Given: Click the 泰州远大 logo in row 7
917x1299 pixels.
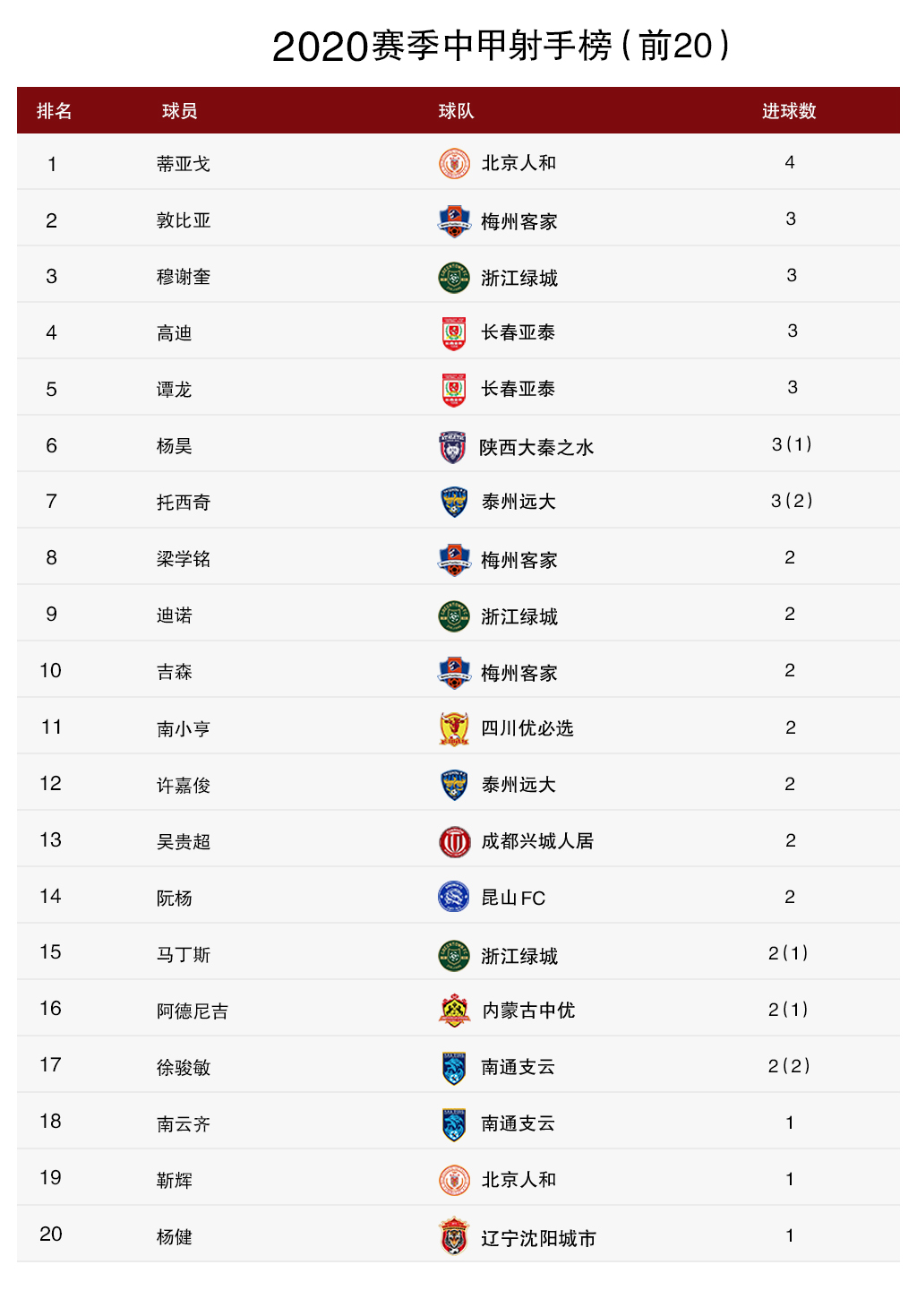Looking at the screenshot, I should pyautogui.click(x=455, y=502).
